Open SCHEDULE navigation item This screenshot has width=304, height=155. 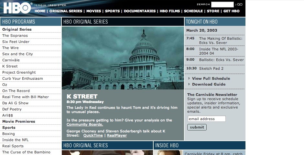193,11
